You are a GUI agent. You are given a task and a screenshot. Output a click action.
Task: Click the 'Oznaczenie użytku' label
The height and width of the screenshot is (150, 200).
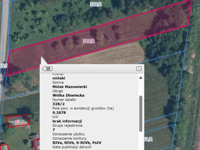pos(69,134)
